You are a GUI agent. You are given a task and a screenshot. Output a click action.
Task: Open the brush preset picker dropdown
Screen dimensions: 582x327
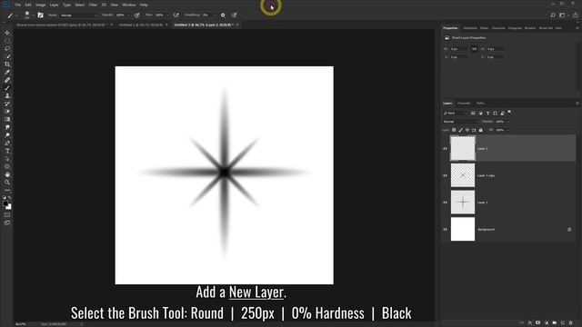point(33,15)
